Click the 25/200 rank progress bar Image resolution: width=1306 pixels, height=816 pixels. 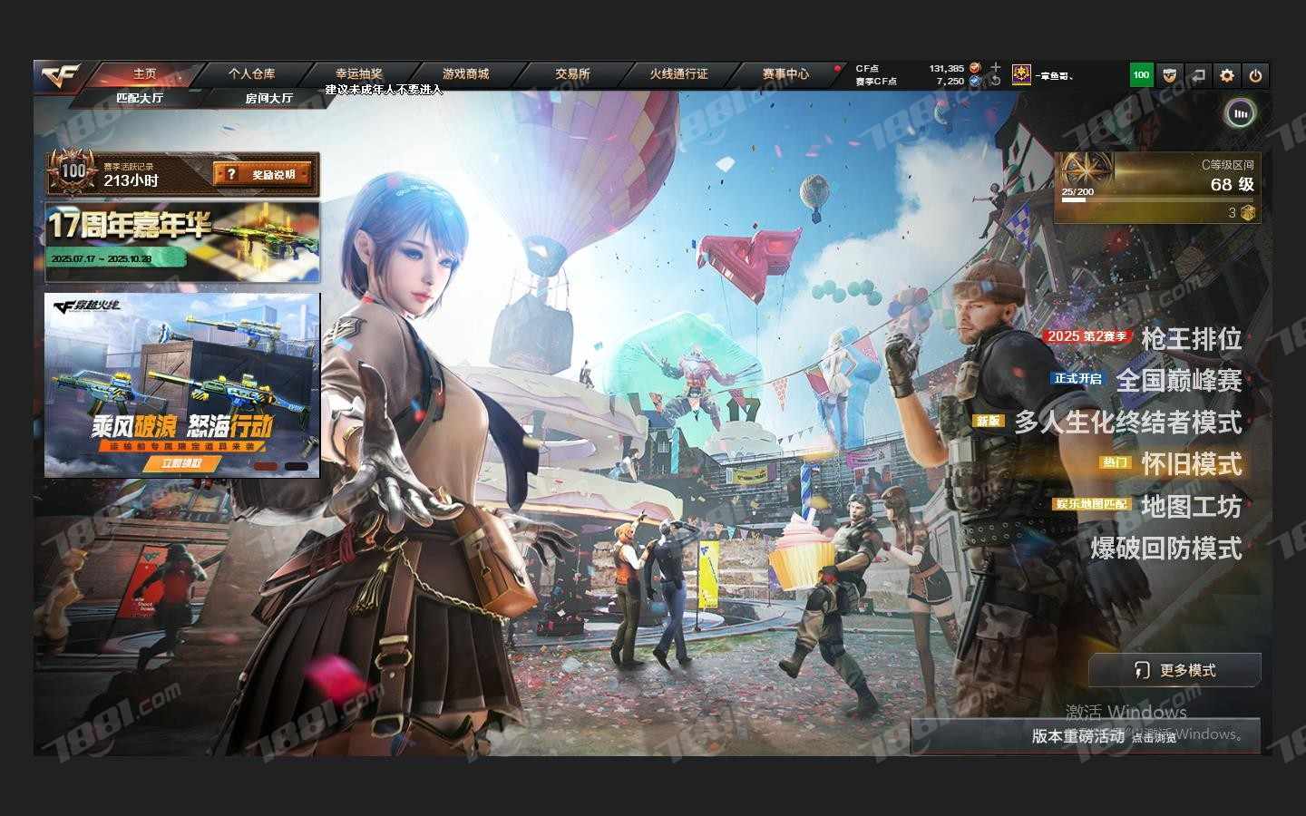point(1159,199)
